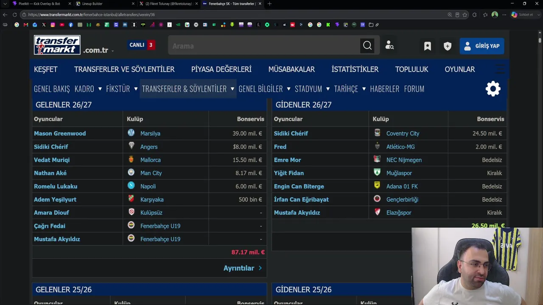Expand the KADRO dropdown arrow
543x305 pixels.
100,89
